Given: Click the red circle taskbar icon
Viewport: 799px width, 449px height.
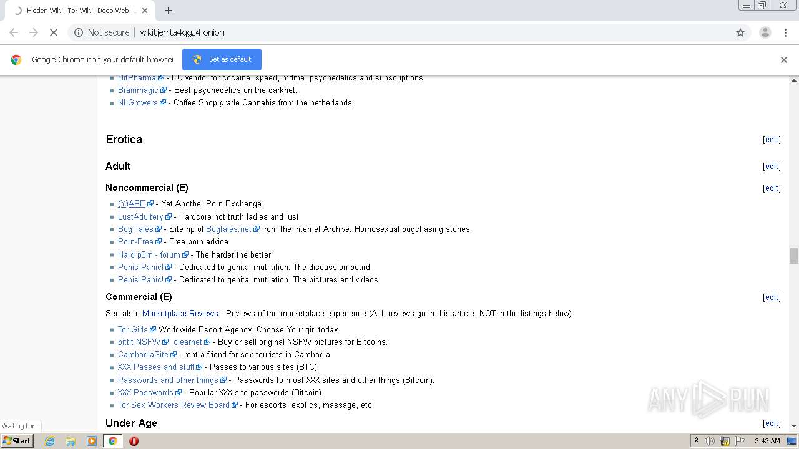Looking at the screenshot, I should click(x=134, y=441).
